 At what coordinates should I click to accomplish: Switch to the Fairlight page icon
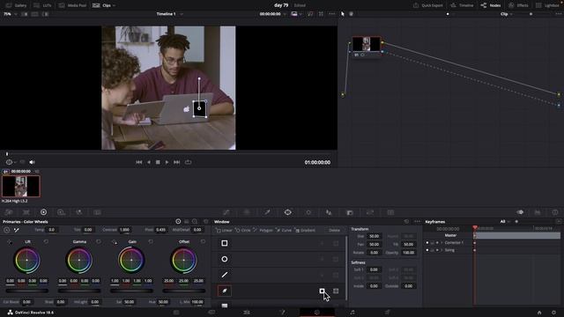point(352,313)
